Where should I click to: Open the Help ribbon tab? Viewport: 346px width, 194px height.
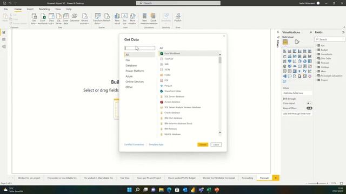(x=69, y=9)
